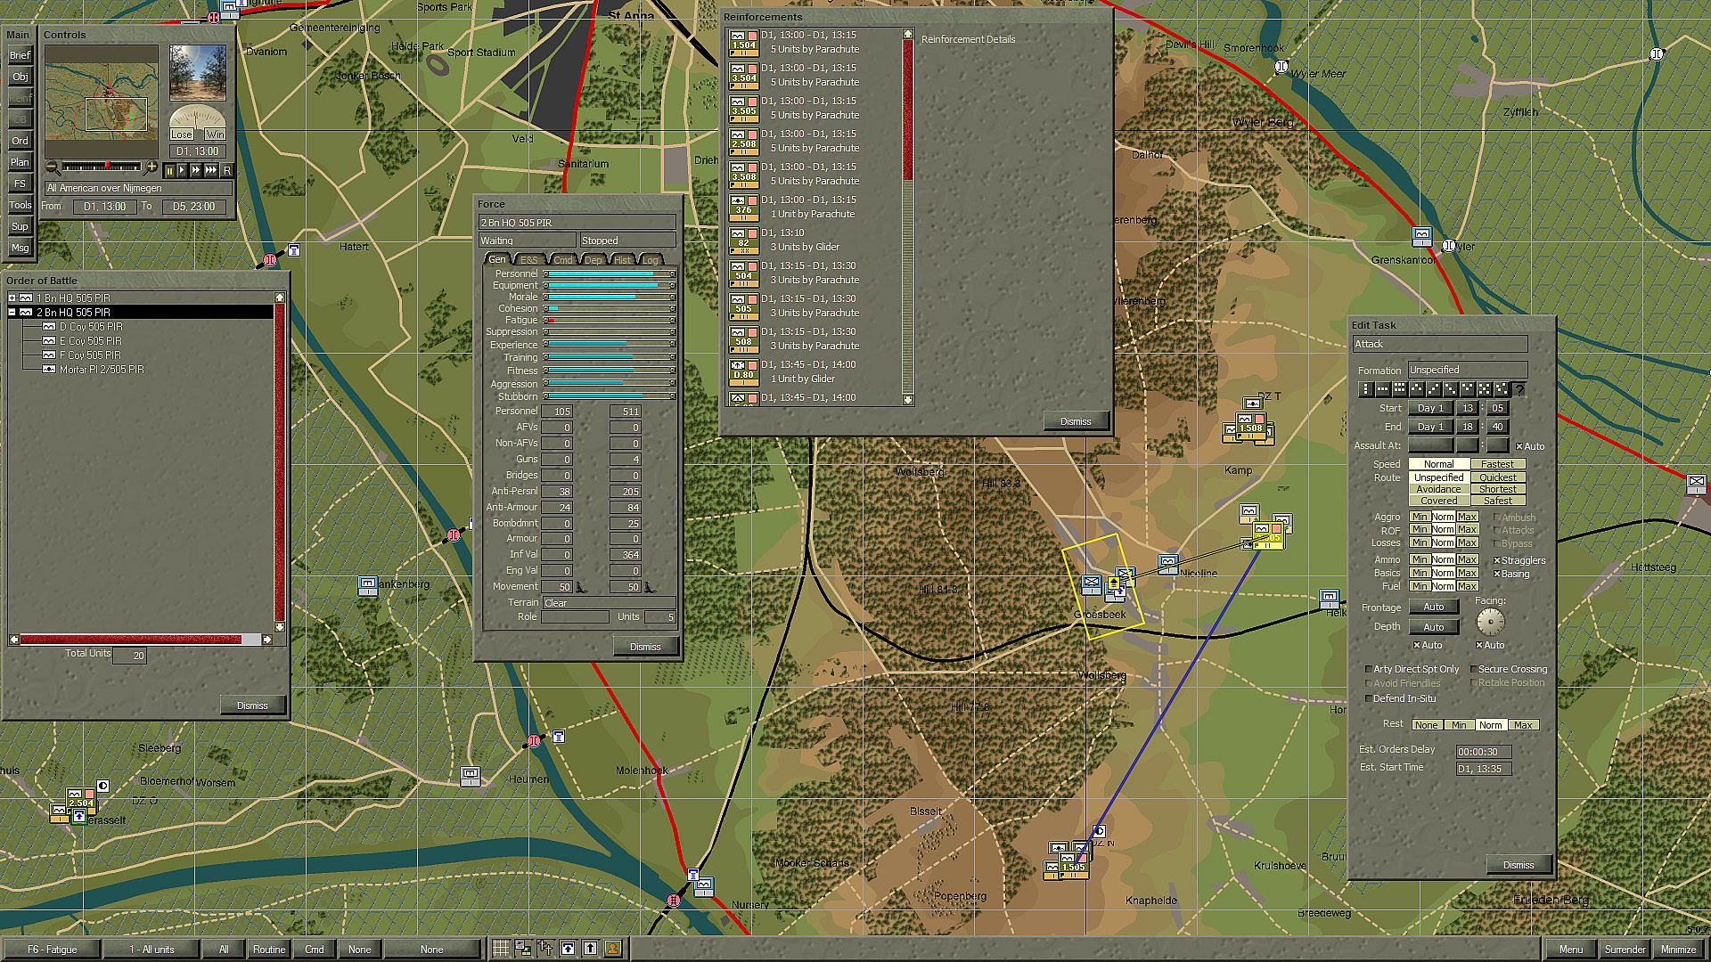Click the pause game button
This screenshot has height=962, width=1711.
[168, 170]
